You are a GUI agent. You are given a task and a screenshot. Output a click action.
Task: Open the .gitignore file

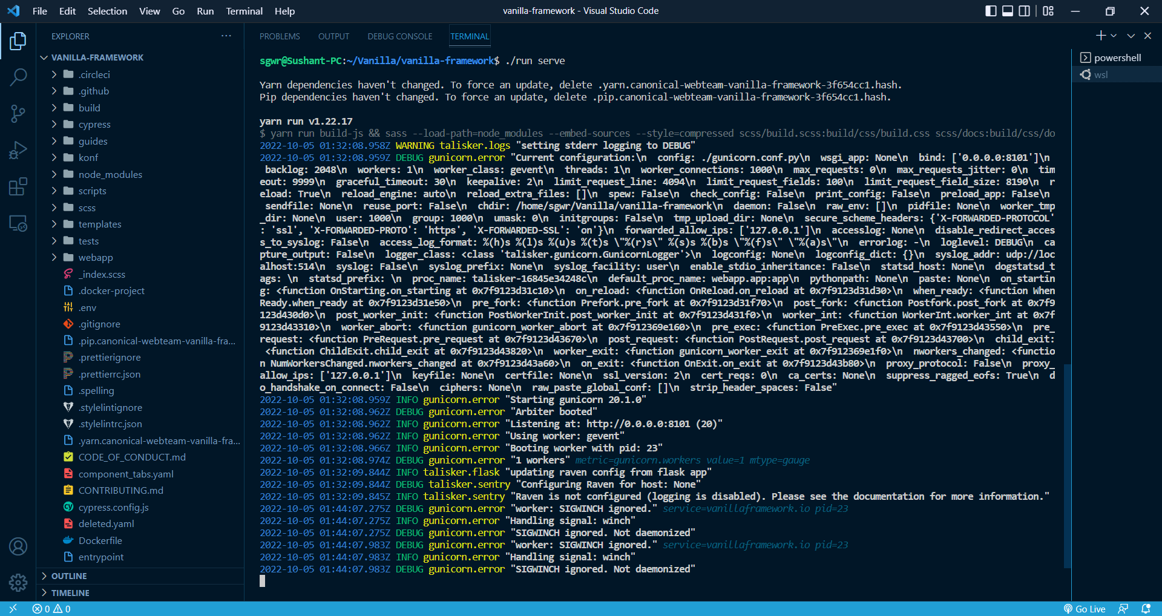click(x=140, y=324)
